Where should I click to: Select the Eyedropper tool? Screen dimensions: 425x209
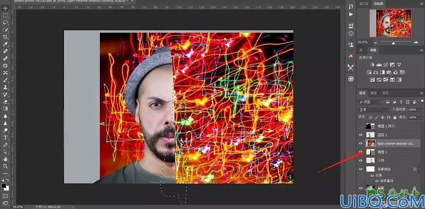click(x=5, y=44)
